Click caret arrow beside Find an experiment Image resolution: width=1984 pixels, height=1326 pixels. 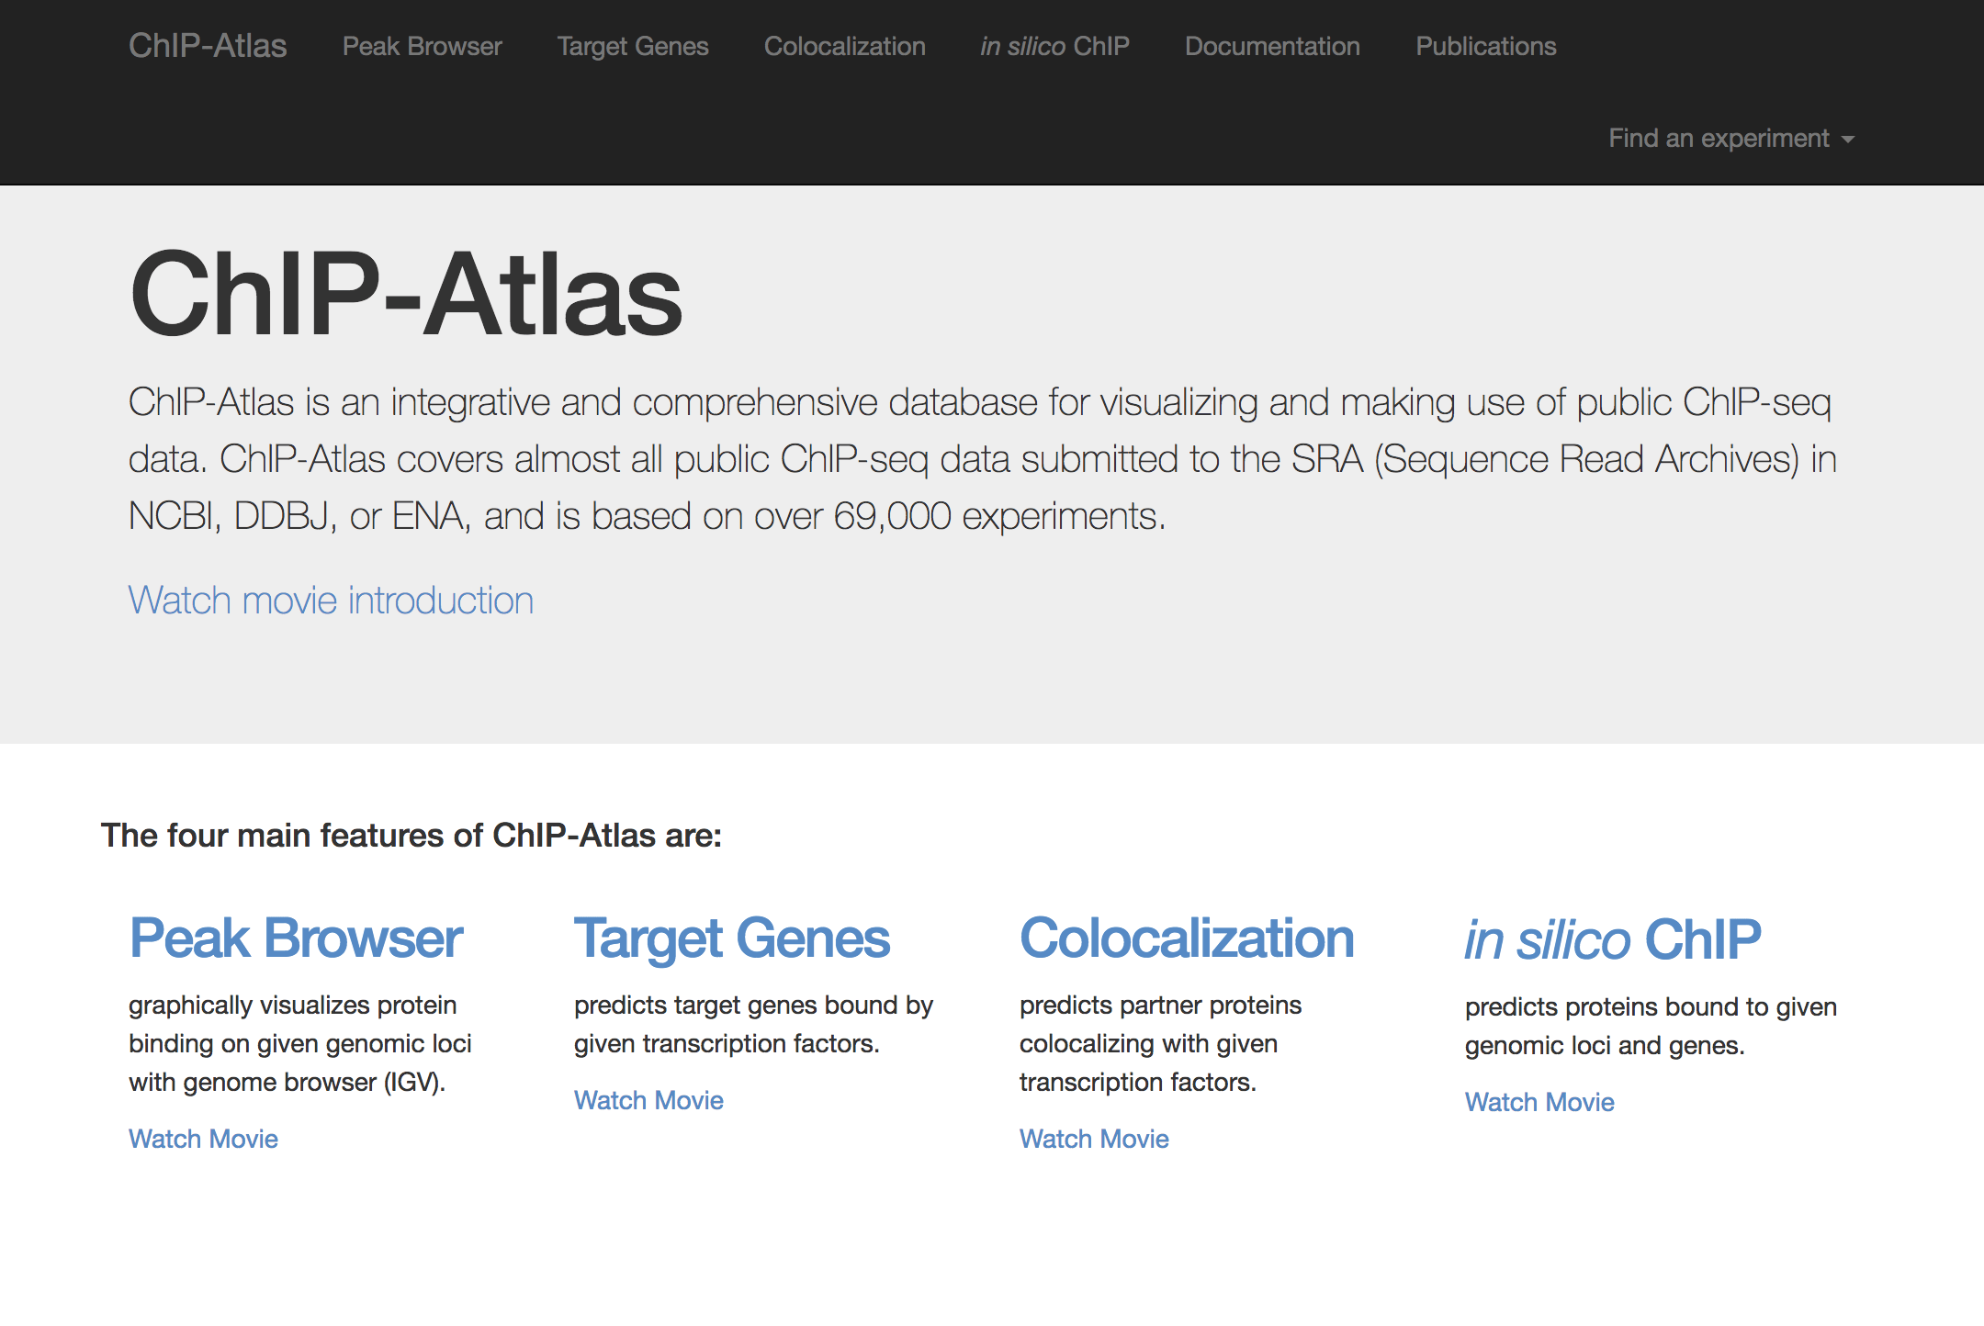coord(1848,140)
